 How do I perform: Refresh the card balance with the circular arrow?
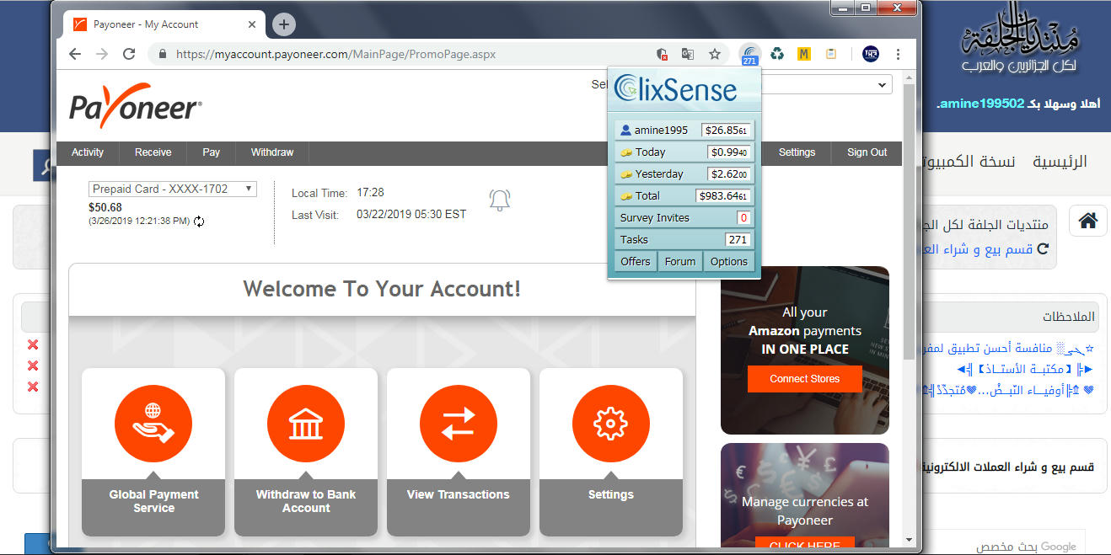[199, 221]
